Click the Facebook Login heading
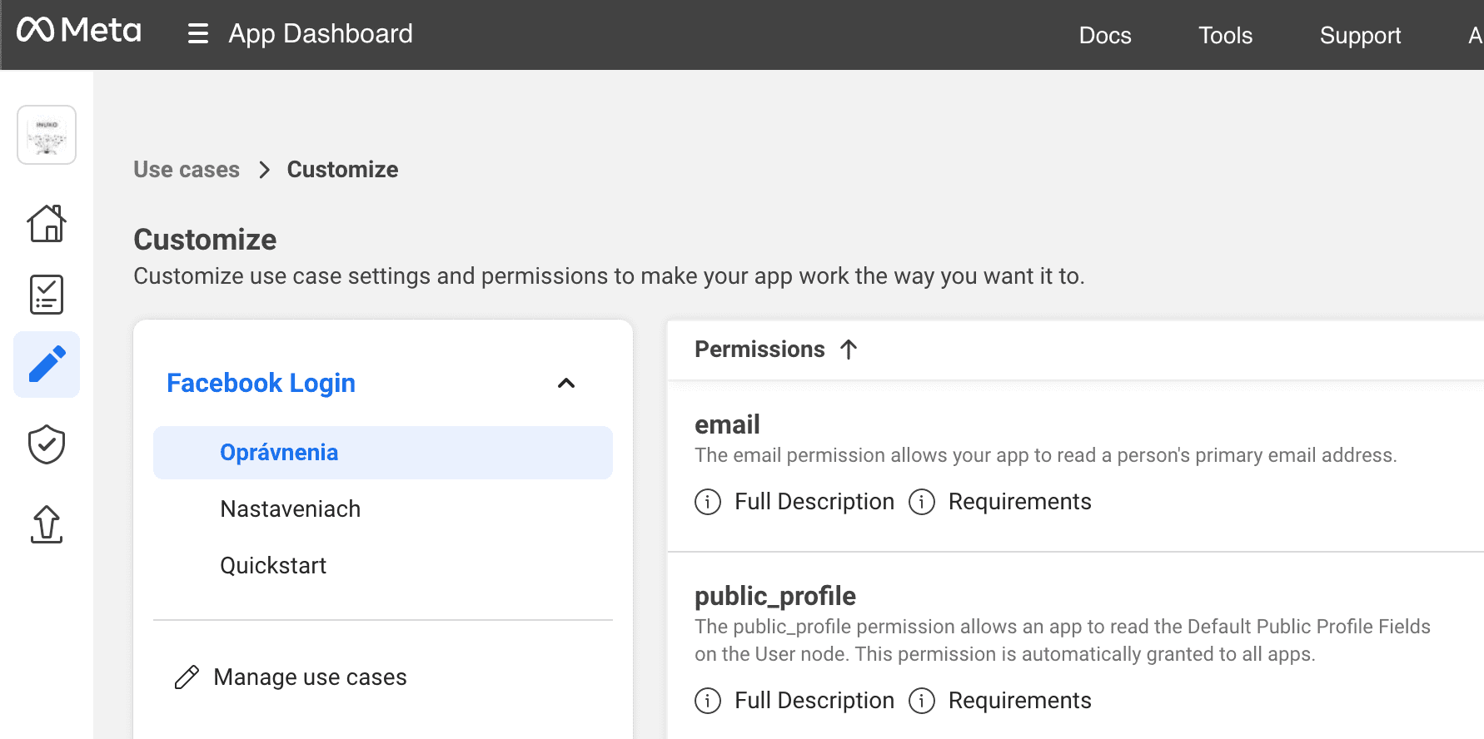Viewport: 1484px width, 739px height. (261, 383)
